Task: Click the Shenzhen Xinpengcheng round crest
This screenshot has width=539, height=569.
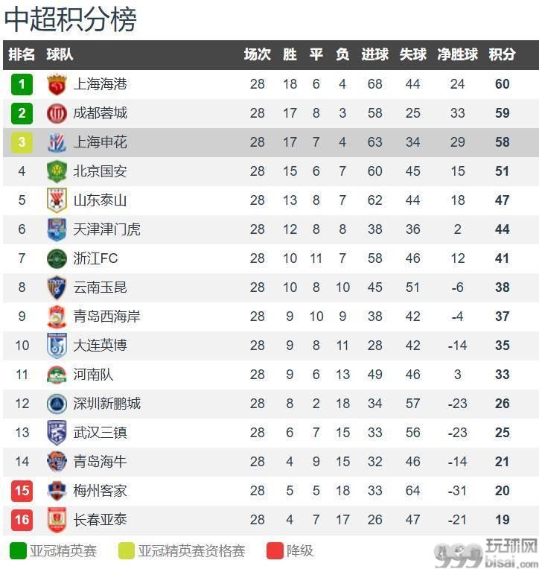Action: 57,404
